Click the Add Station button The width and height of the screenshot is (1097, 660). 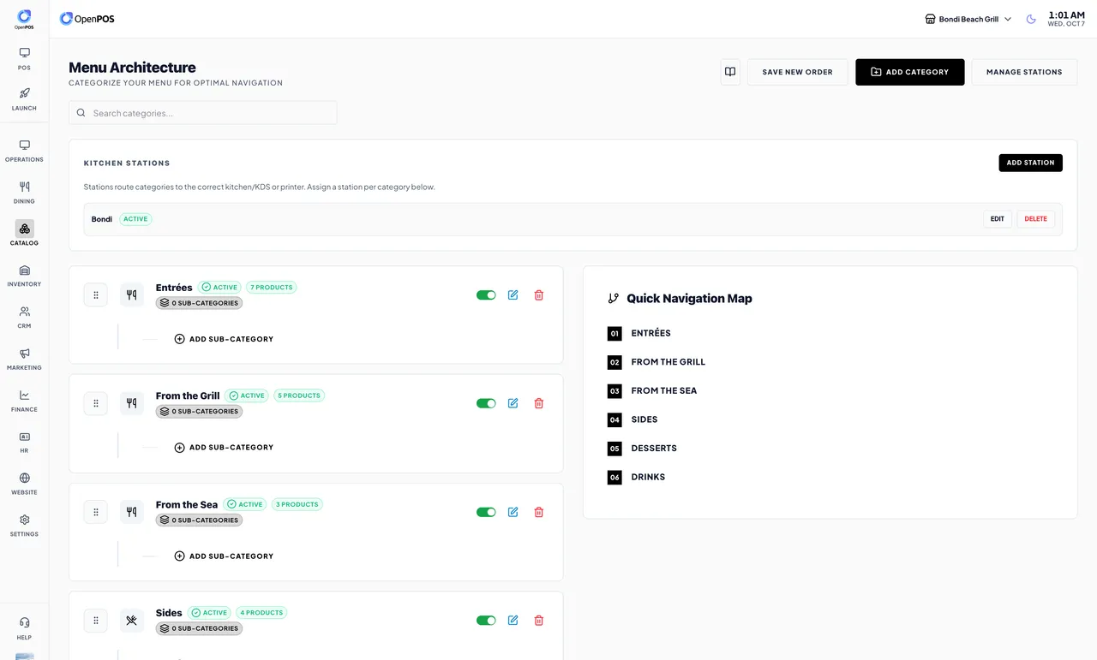(x=1030, y=163)
